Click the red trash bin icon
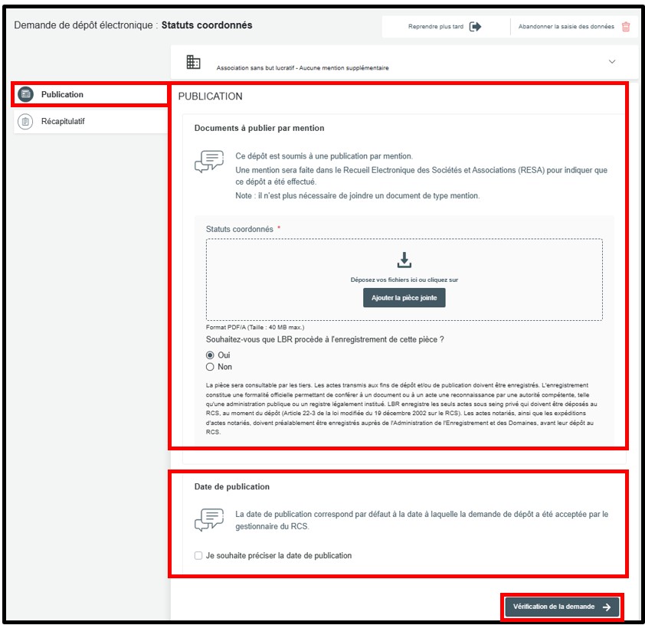Viewport: 645px width, 625px height. pos(626,27)
